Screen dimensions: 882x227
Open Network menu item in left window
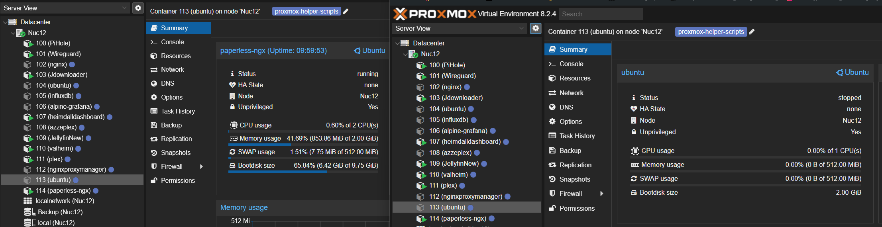coord(179,69)
